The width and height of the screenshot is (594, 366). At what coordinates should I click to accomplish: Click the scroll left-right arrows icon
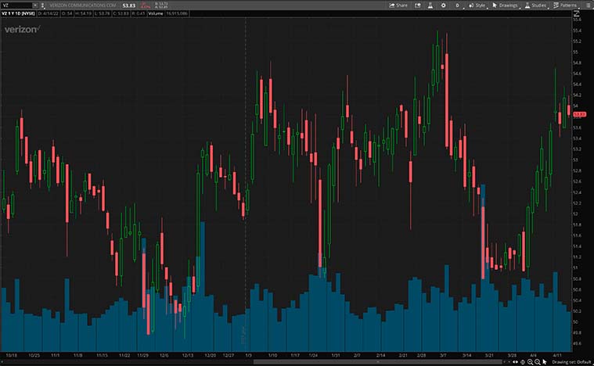[515, 362]
